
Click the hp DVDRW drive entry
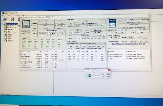(136, 58)
